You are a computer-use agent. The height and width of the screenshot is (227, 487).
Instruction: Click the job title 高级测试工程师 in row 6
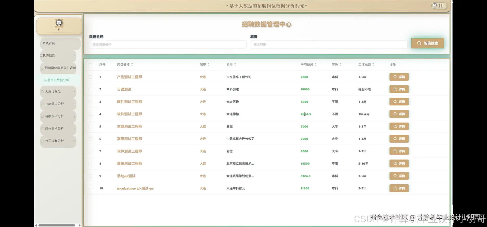[130, 139]
